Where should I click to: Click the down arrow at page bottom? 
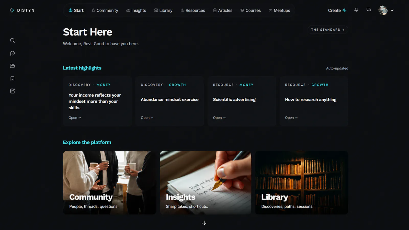pos(204,223)
